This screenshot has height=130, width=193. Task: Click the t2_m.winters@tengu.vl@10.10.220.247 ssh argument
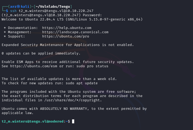coord(56,11)
